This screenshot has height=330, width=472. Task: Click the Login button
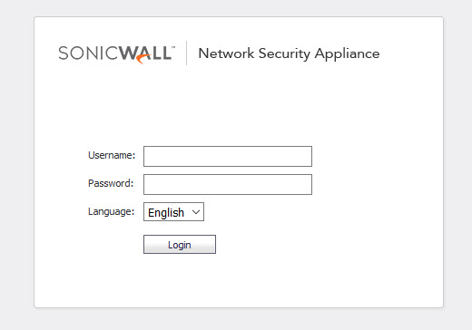(x=180, y=244)
